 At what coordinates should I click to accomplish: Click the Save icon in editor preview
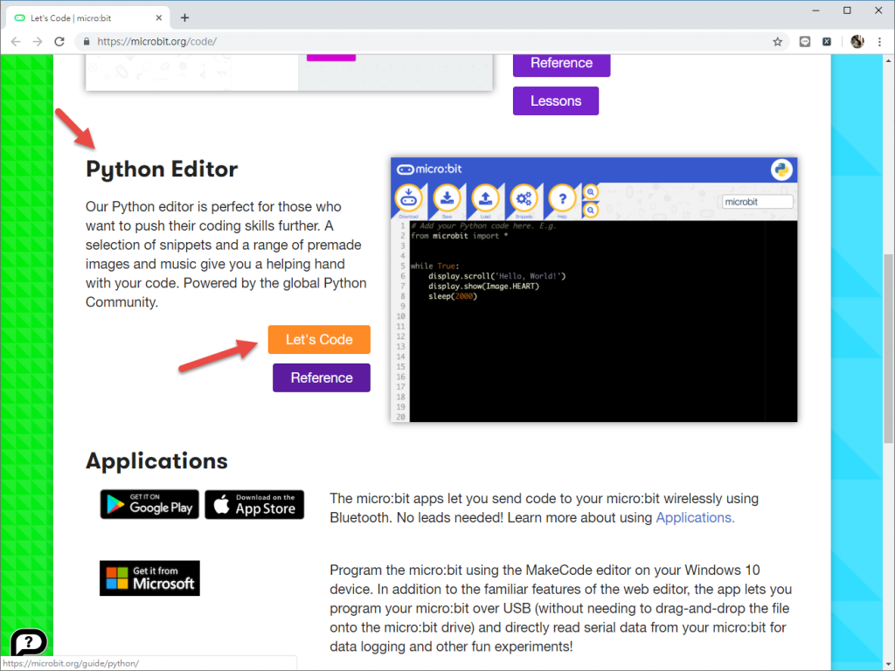tap(447, 199)
